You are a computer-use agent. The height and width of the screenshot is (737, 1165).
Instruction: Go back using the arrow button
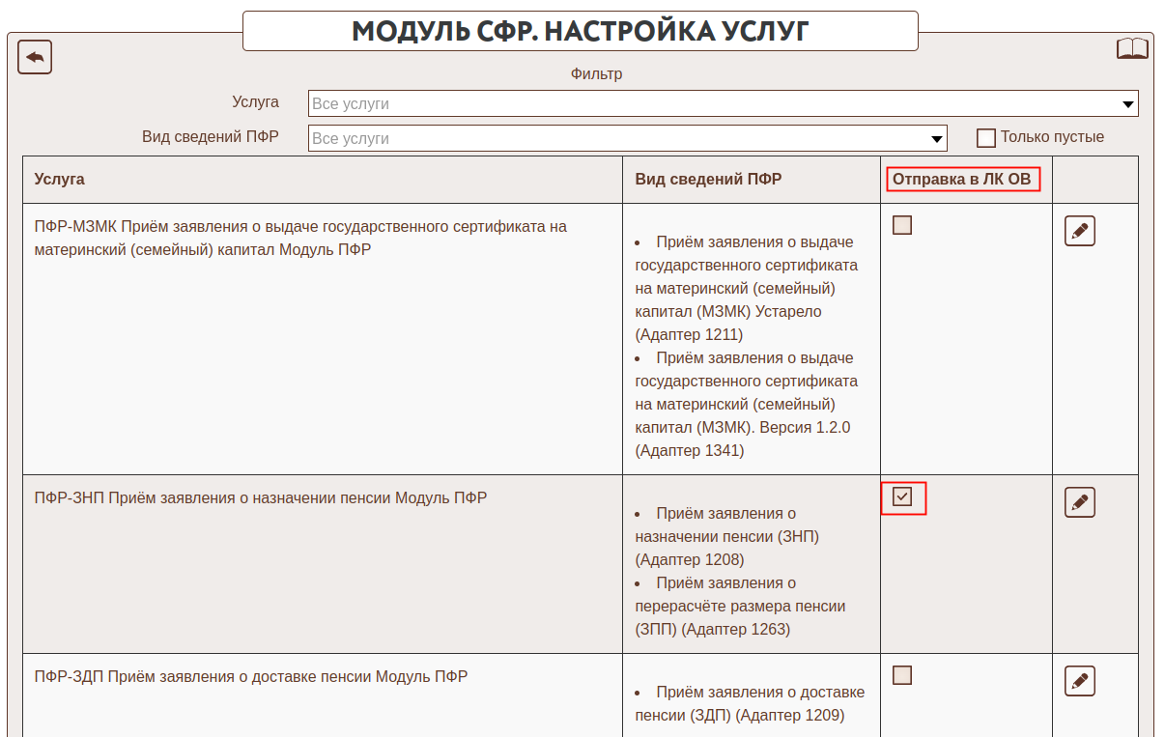(35, 57)
